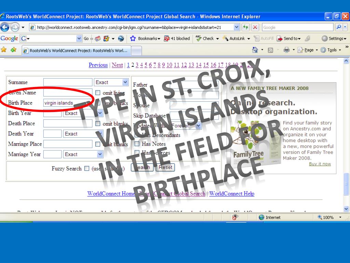Click the browser Back arrow button
This screenshot has width=350, height=263.
[x=5, y=27]
